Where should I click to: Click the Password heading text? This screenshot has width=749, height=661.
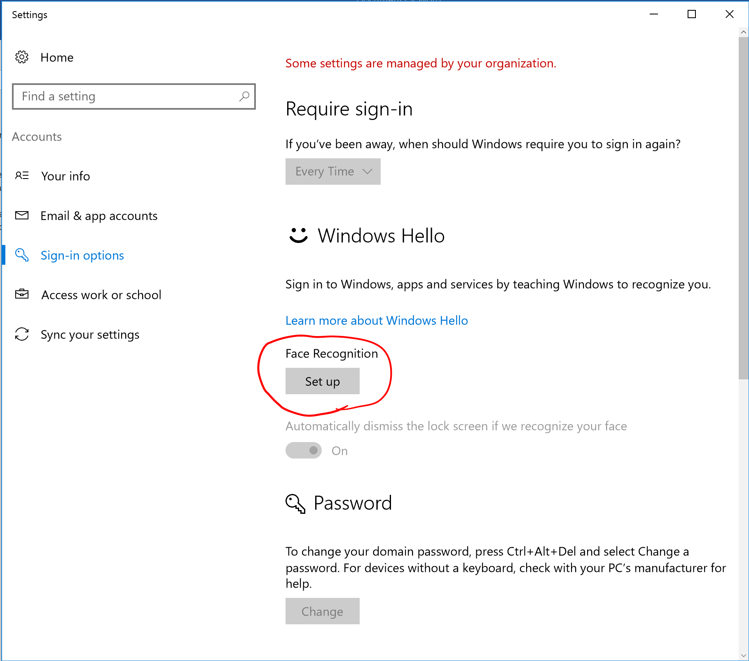pos(353,503)
